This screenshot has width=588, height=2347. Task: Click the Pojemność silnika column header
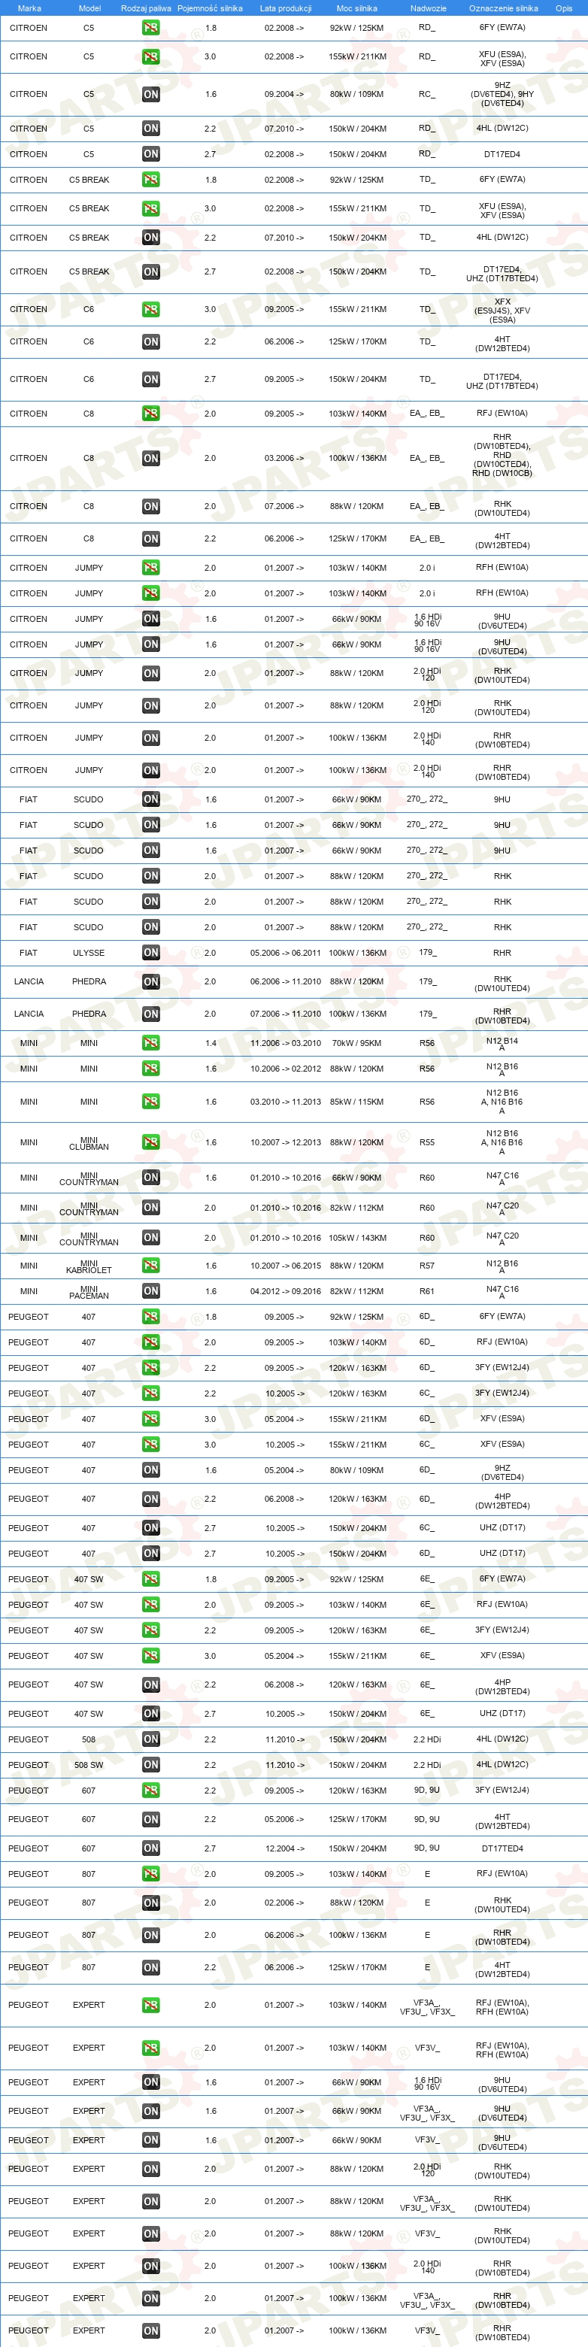210,8
